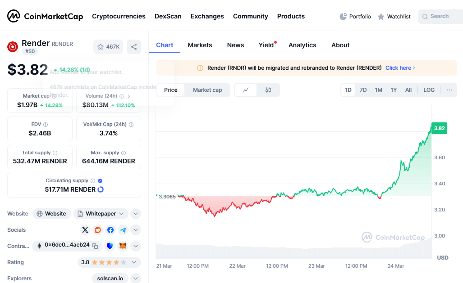This screenshot has width=463, height=283.
Task: Open Render's Telegram social link
Action: [x=123, y=230]
